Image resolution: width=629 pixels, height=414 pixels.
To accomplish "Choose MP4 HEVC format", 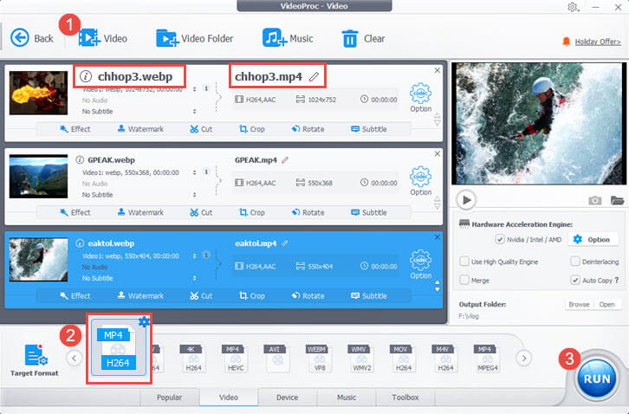I will 236,359.
